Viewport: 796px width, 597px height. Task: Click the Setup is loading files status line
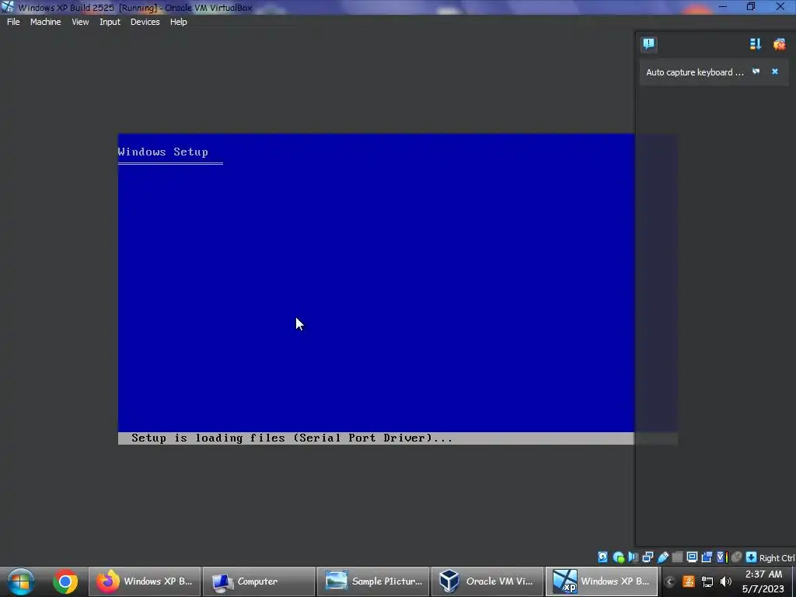(x=292, y=438)
